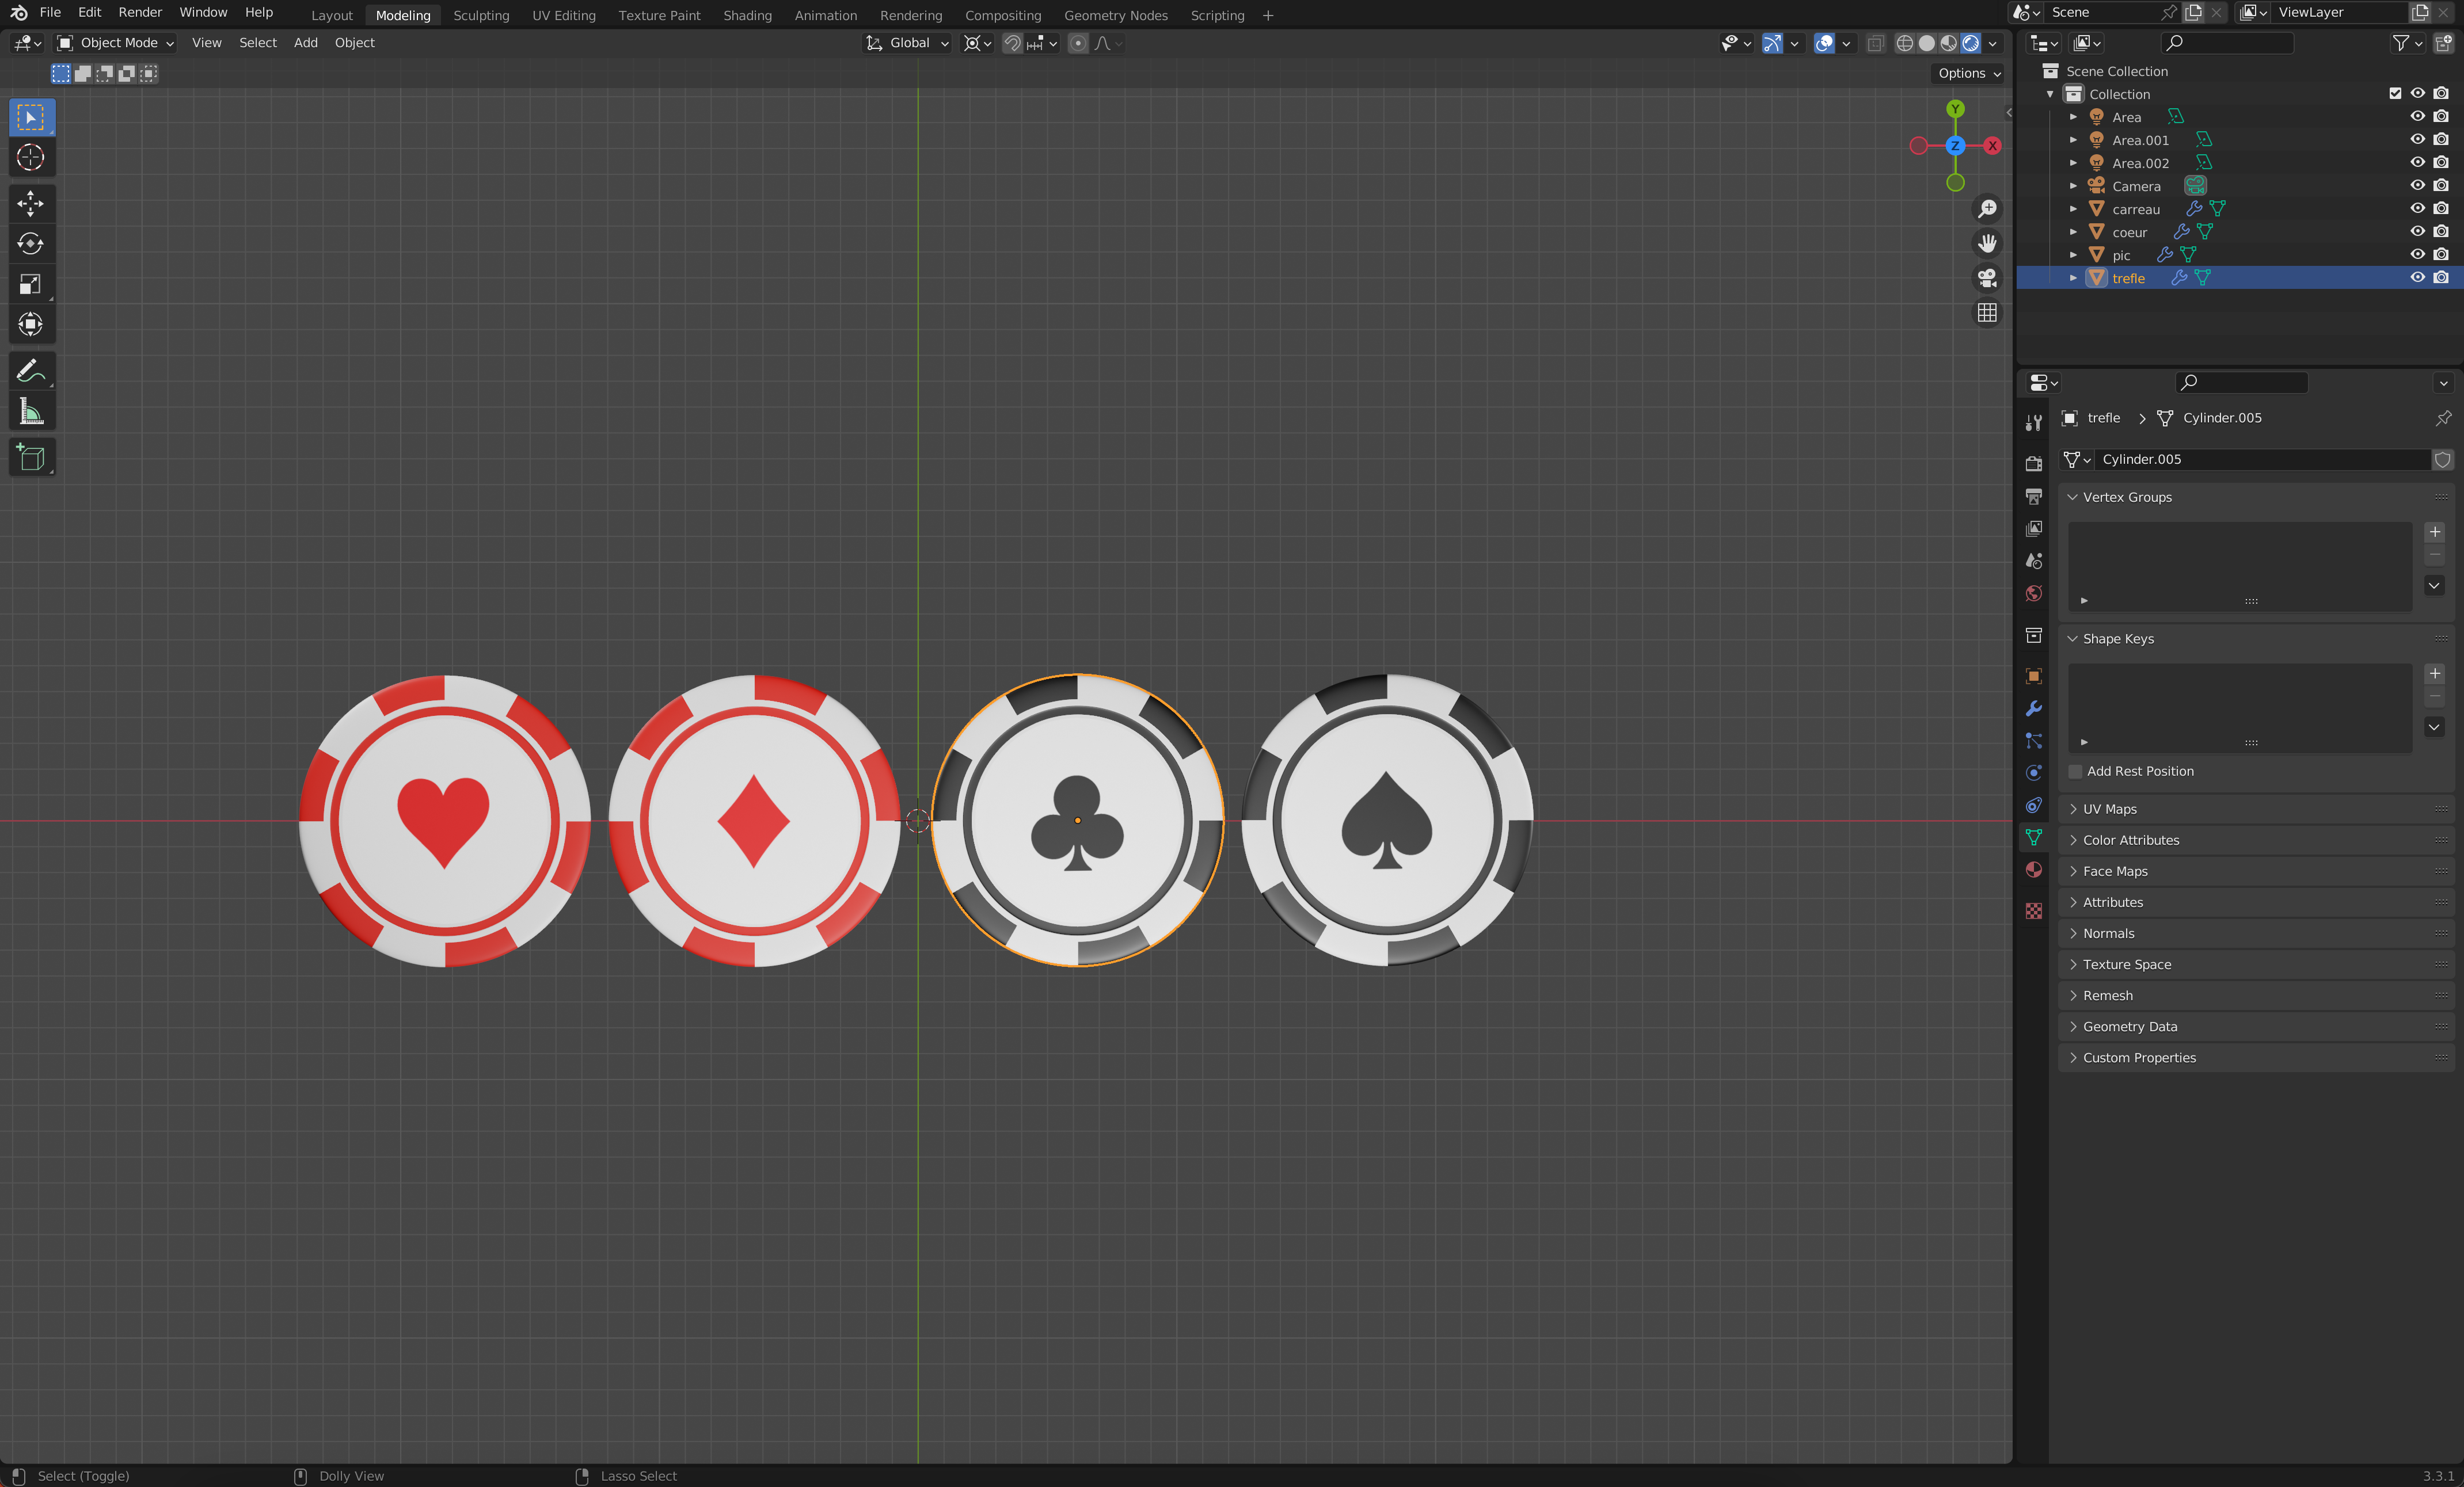The image size is (2464, 1487).
Task: Hide trefle object in viewport
Action: pos(2418,278)
